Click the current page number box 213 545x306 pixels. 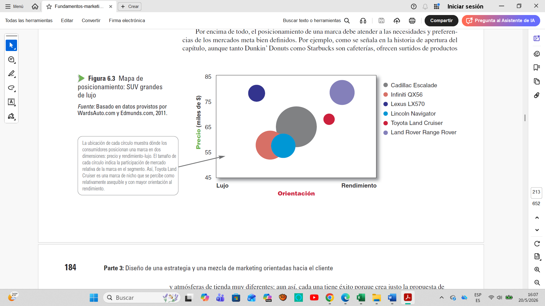(536, 192)
